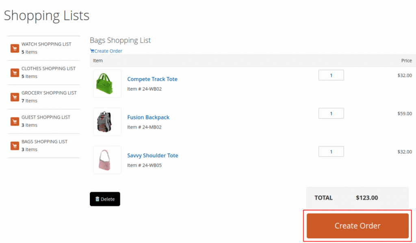This screenshot has height=243, width=416.
Task: Click the Bags Shopping List cart icon
Action: point(15,146)
